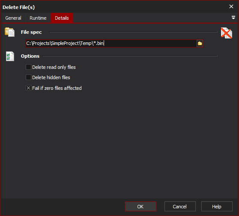Click the delete file icon with red X
Screen dimensions: 239x216
pyautogui.click(x=227, y=33)
